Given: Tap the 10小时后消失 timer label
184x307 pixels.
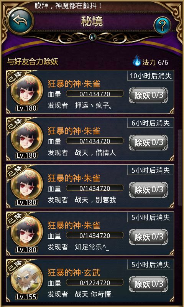Looking at the screenshot, I should point(151,76).
